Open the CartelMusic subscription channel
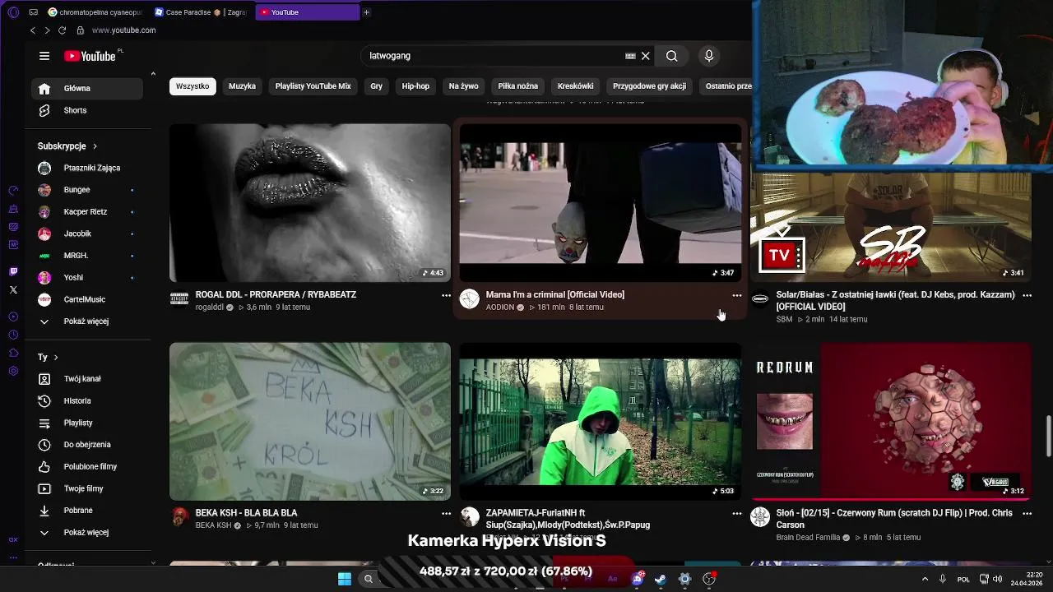 click(87, 299)
